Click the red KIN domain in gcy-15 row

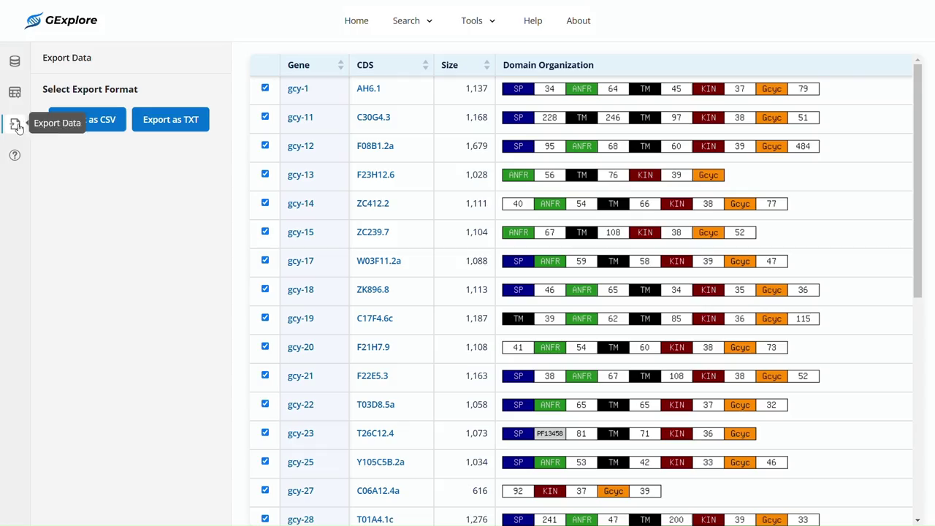[x=644, y=232]
